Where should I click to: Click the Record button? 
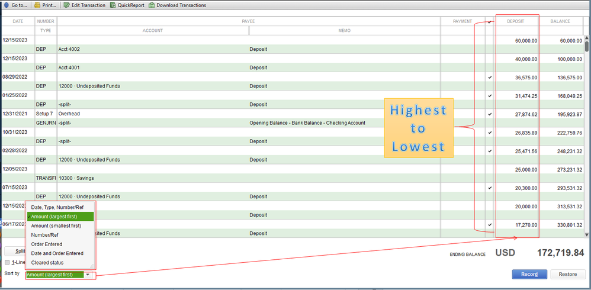coord(529,274)
